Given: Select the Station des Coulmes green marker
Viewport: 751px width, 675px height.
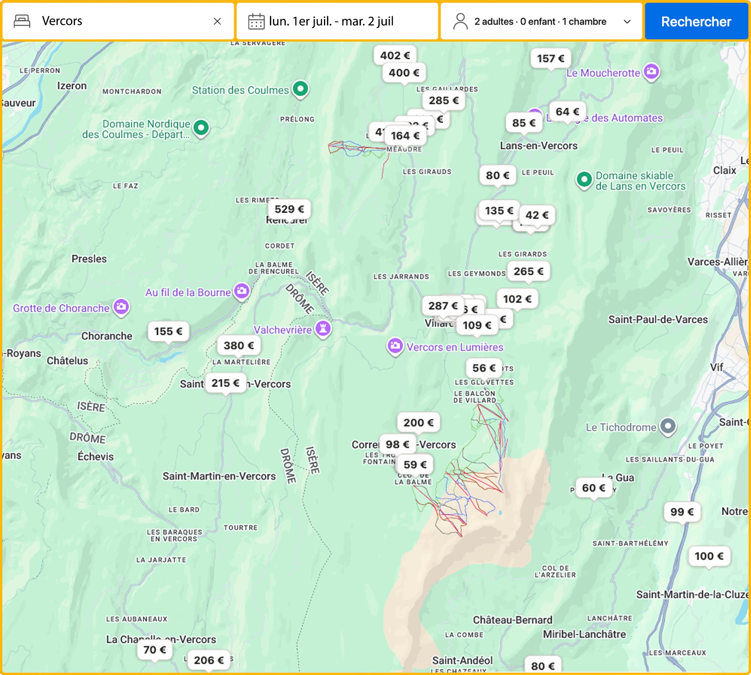Looking at the screenshot, I should 300,89.
